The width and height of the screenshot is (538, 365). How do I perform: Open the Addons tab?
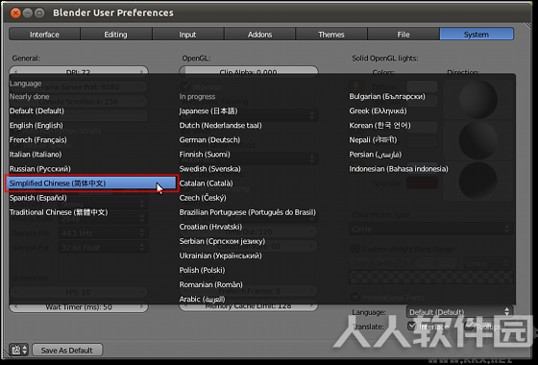[259, 35]
